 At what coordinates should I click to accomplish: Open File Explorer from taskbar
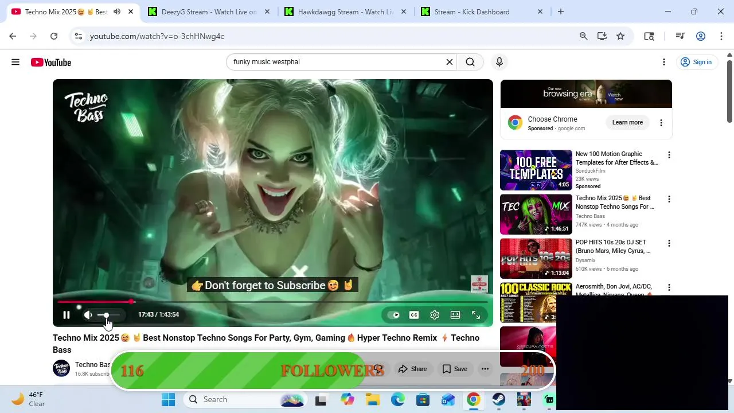coord(373,399)
